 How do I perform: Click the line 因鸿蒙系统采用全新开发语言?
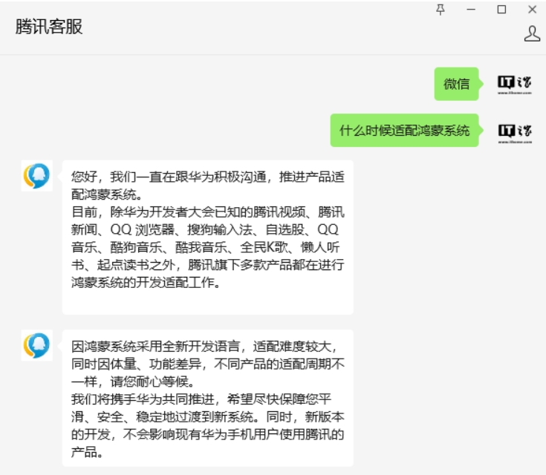point(204,347)
